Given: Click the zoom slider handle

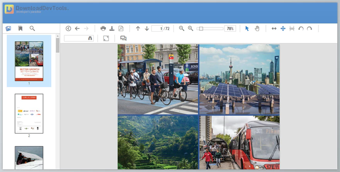Looking at the screenshot, I should [x=201, y=29].
